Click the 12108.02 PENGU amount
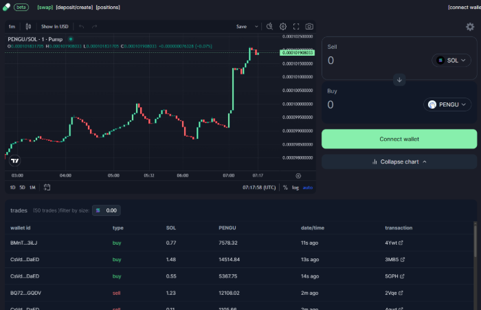The image size is (481, 310). pyautogui.click(x=229, y=293)
